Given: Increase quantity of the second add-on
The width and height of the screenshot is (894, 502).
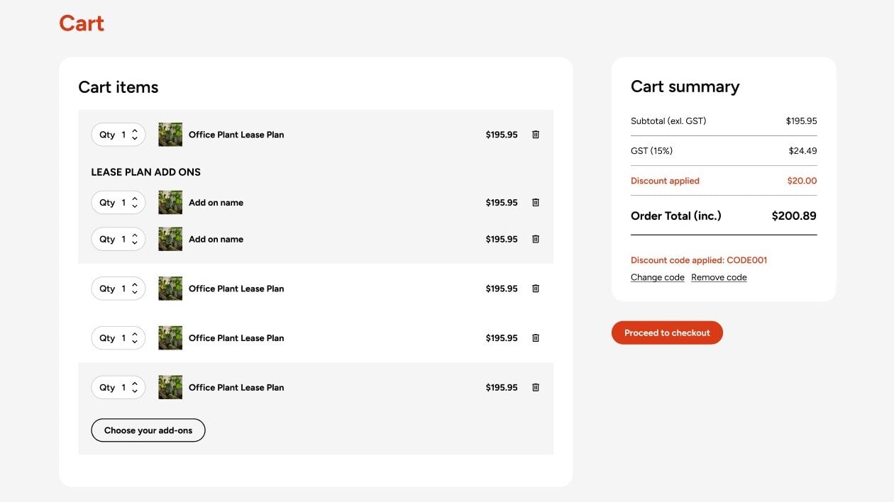Looking at the screenshot, I should 135,235.
